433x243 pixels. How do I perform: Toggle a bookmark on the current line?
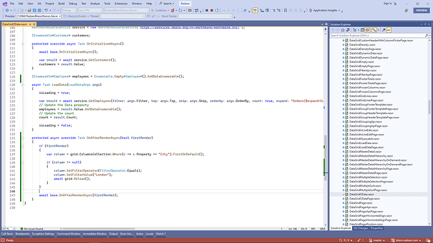coord(286,11)
